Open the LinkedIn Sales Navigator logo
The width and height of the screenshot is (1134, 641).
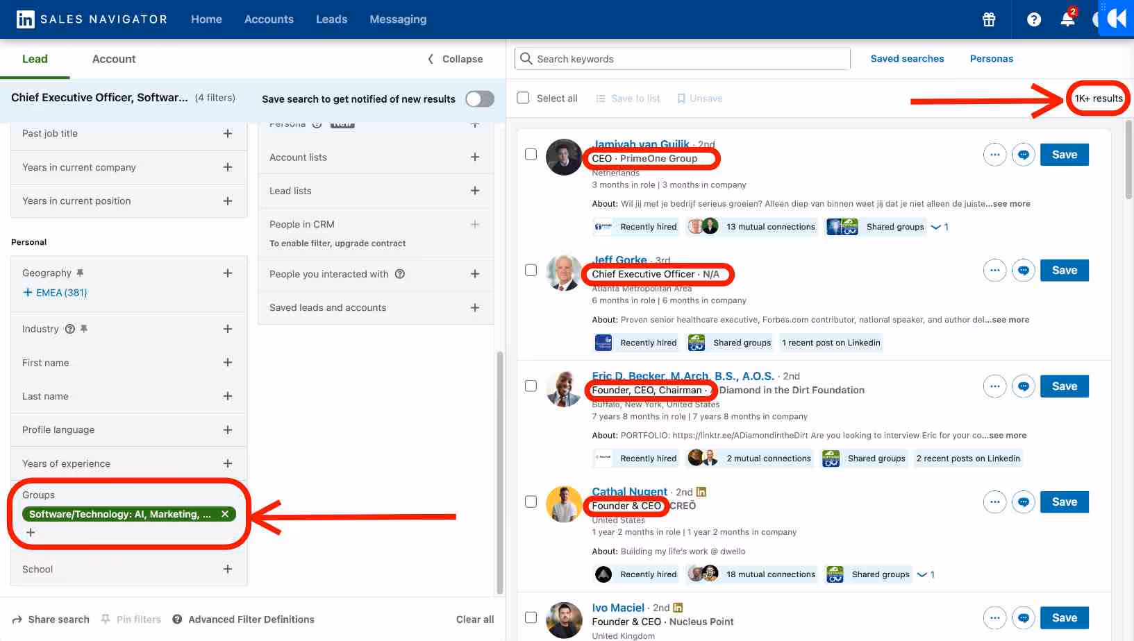point(92,19)
